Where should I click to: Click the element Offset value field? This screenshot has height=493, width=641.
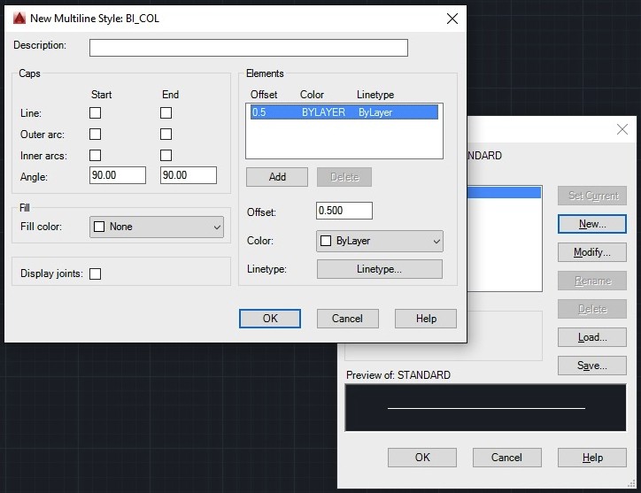click(344, 211)
